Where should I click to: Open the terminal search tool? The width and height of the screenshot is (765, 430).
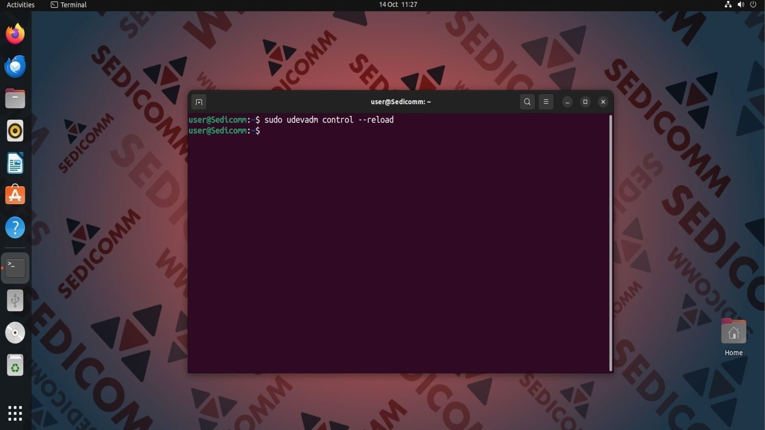(527, 102)
